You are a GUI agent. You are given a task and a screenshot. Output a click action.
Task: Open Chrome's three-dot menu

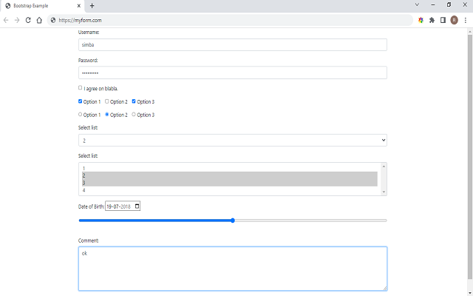(x=465, y=20)
